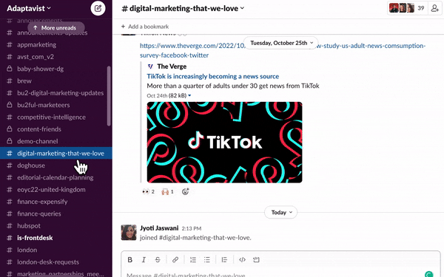Toggle italic formatting in composer

pos(144,259)
